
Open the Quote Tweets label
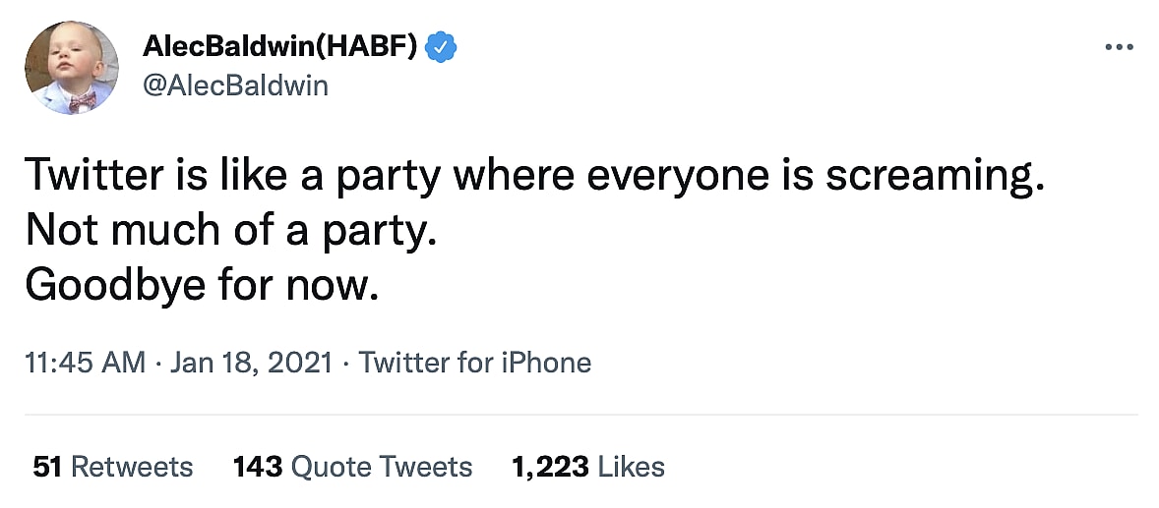[x=382, y=466]
